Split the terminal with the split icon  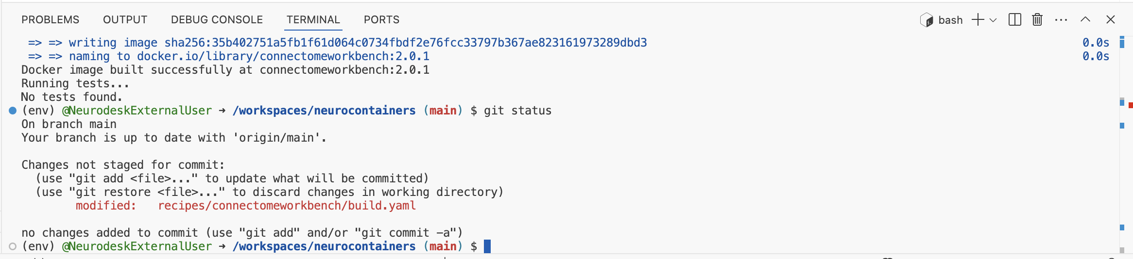coord(1015,20)
